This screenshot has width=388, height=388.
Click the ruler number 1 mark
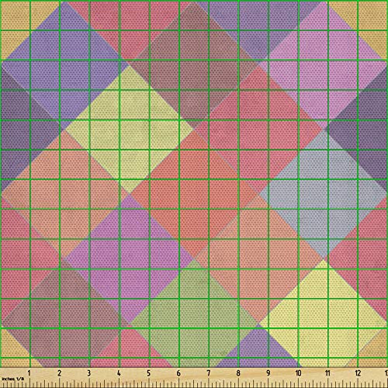coord(29,373)
